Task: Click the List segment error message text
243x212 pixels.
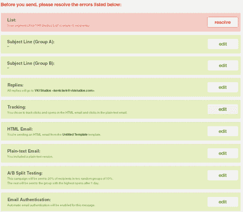Action: coord(48,26)
